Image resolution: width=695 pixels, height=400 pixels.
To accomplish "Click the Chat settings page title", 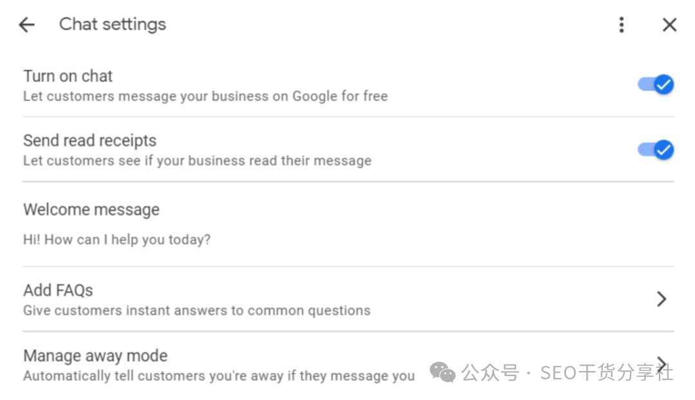I will [x=113, y=24].
